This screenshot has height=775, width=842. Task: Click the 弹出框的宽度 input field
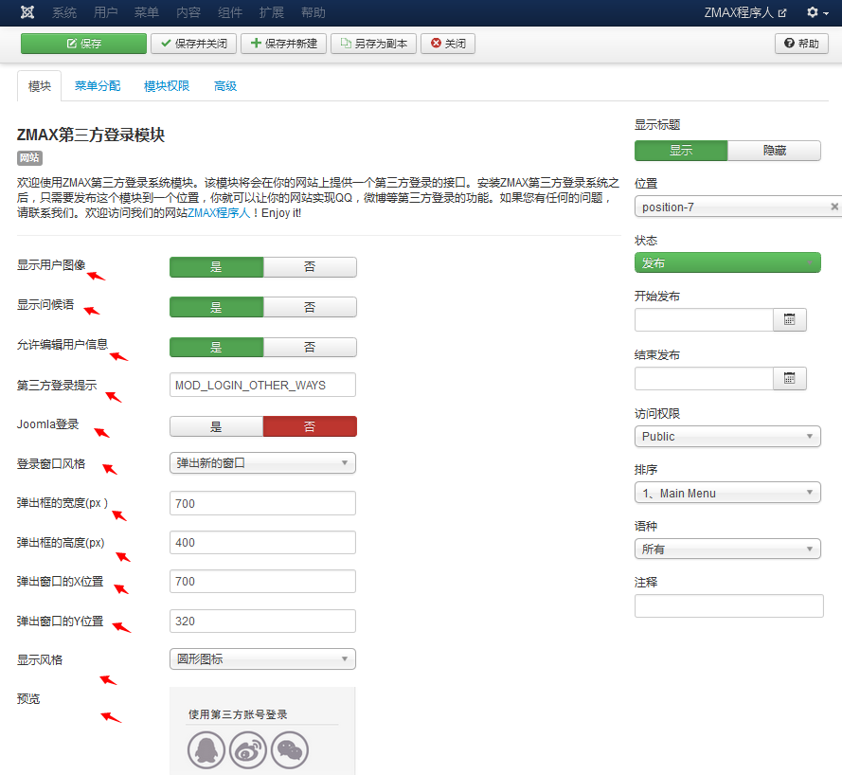coord(262,503)
